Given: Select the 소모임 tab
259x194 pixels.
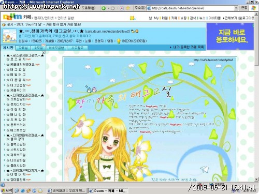Looking at the screenshot, I should 38,48.
